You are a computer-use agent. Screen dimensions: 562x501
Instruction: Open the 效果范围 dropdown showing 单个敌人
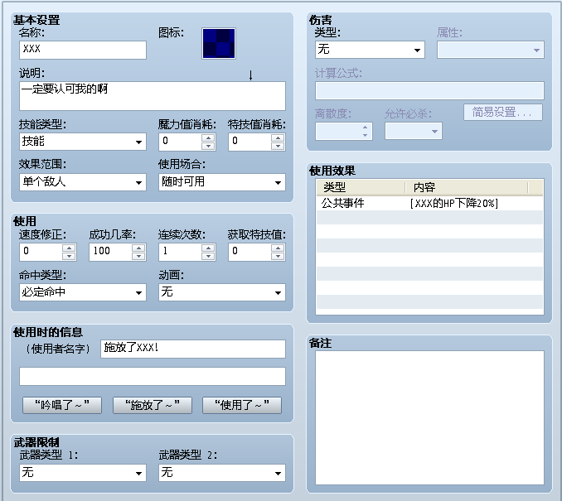click(83, 182)
